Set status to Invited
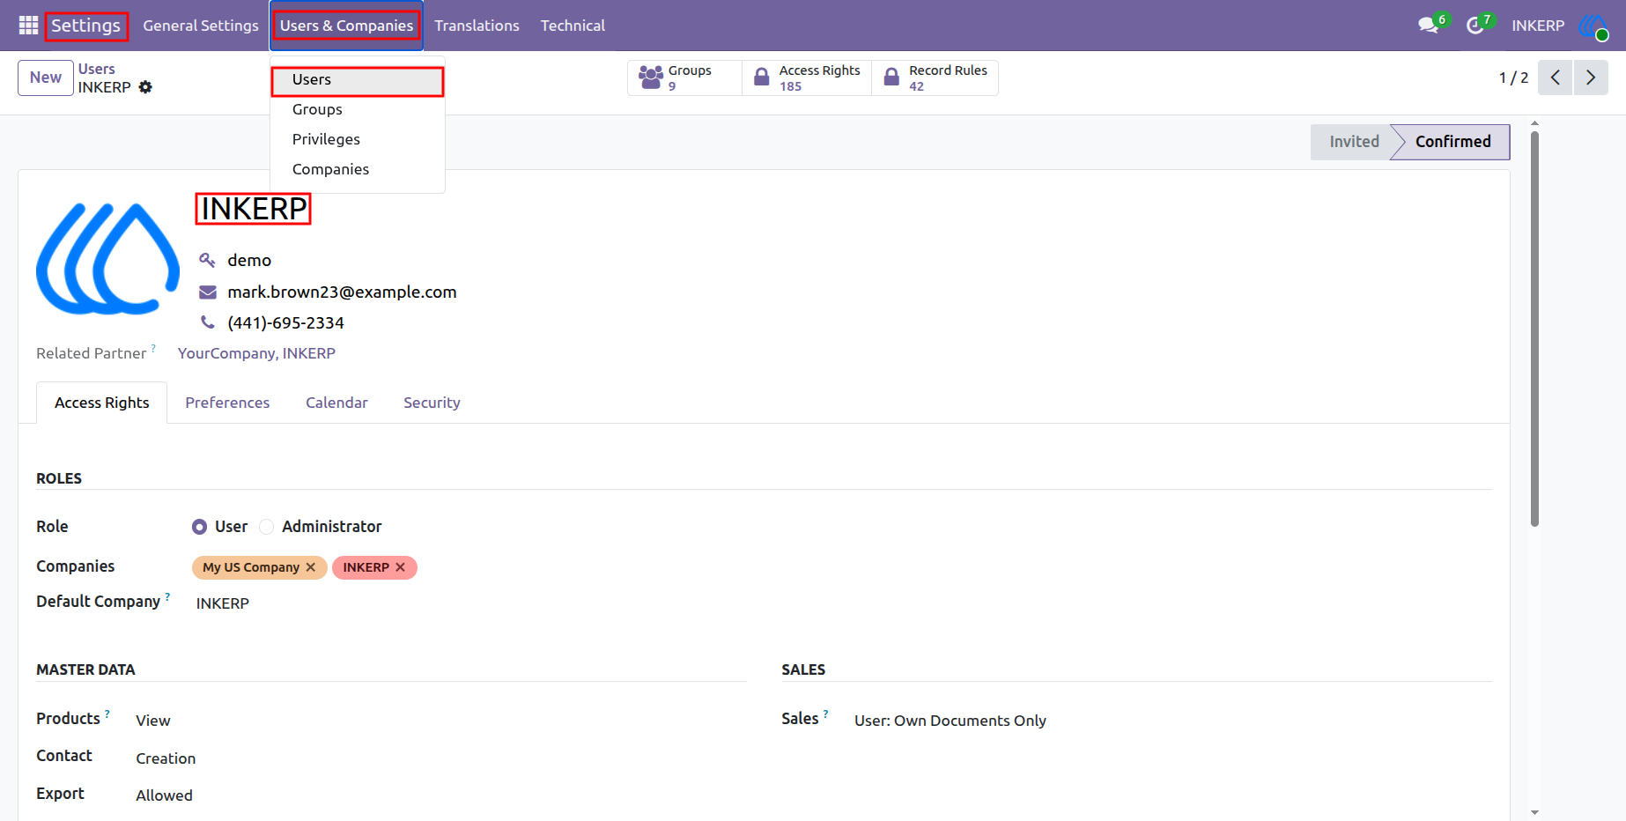 pos(1354,142)
